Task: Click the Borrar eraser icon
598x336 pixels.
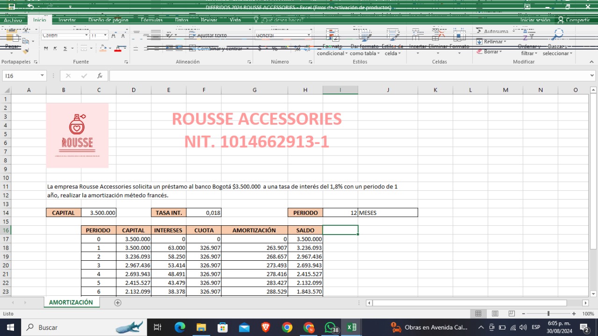Action: 479,51
